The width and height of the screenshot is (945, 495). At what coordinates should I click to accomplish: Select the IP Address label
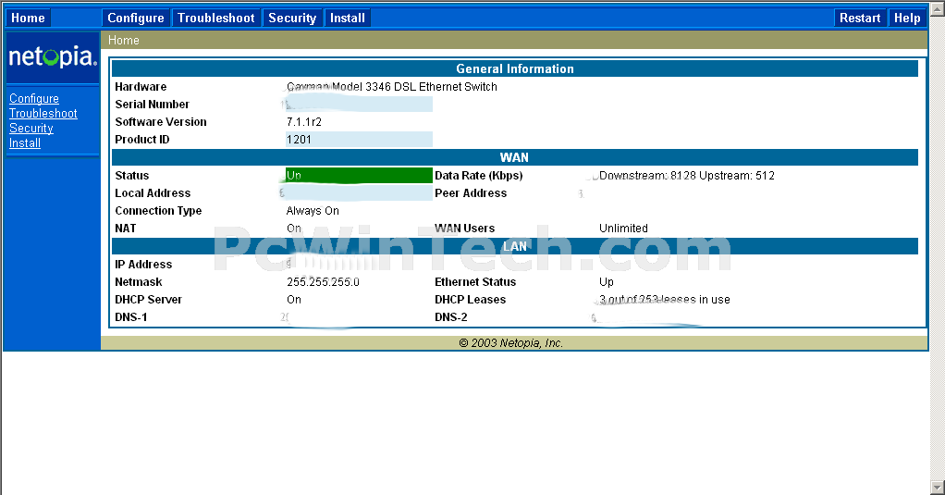tap(143, 264)
